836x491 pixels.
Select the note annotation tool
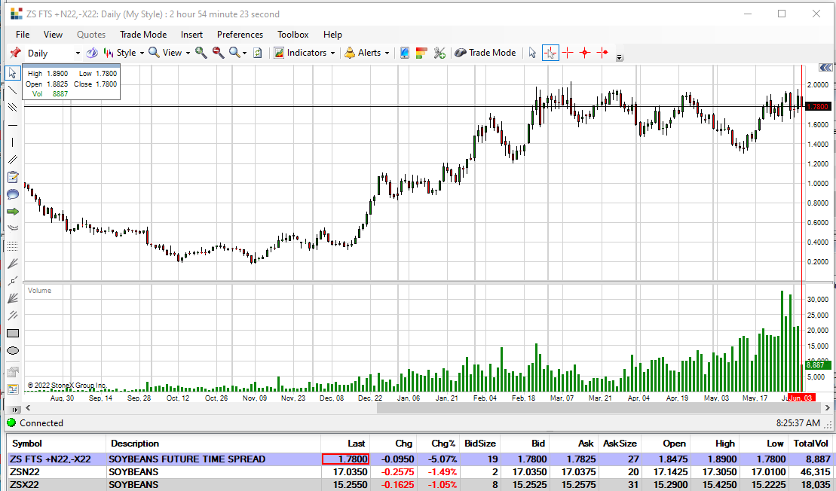(x=13, y=178)
